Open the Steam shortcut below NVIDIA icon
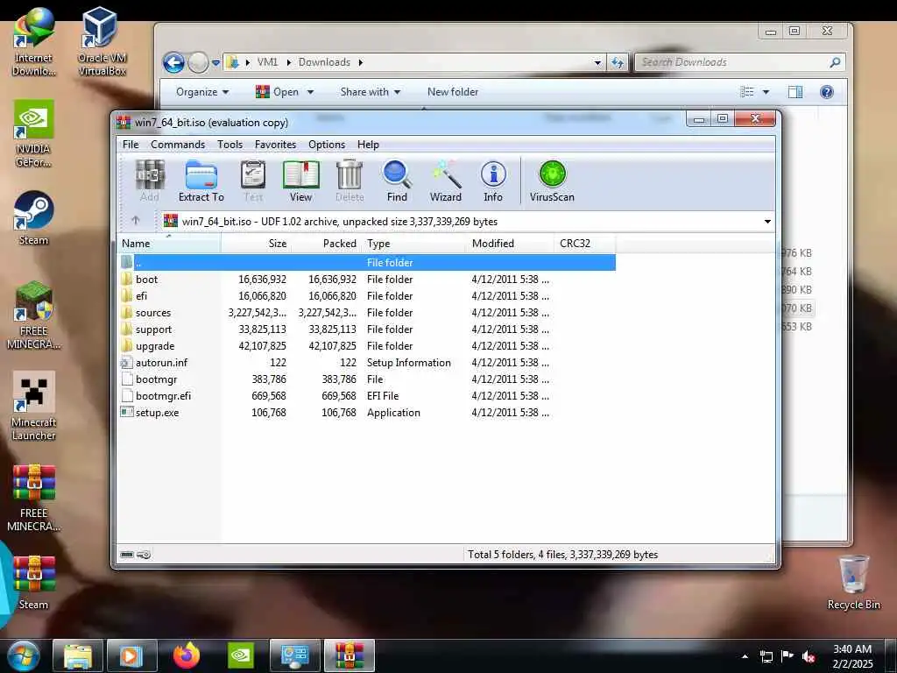 click(x=33, y=218)
